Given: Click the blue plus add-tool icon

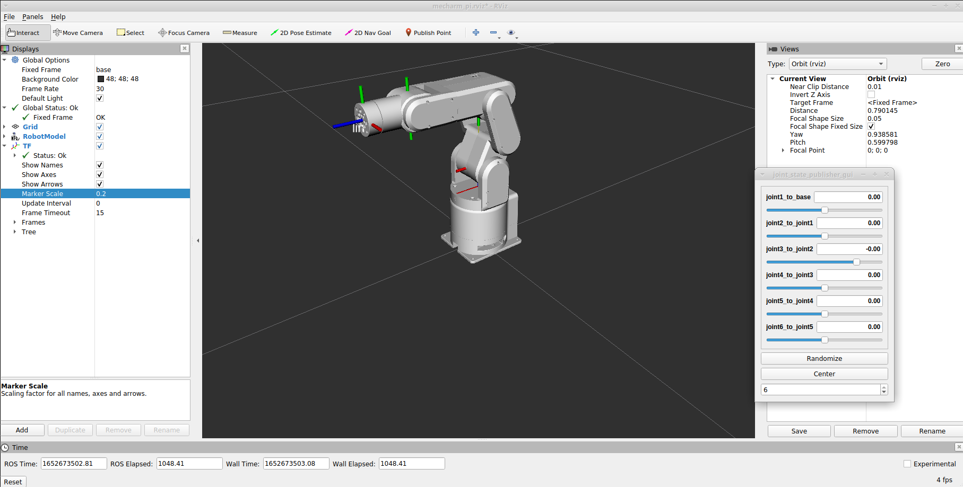Looking at the screenshot, I should pos(476,33).
